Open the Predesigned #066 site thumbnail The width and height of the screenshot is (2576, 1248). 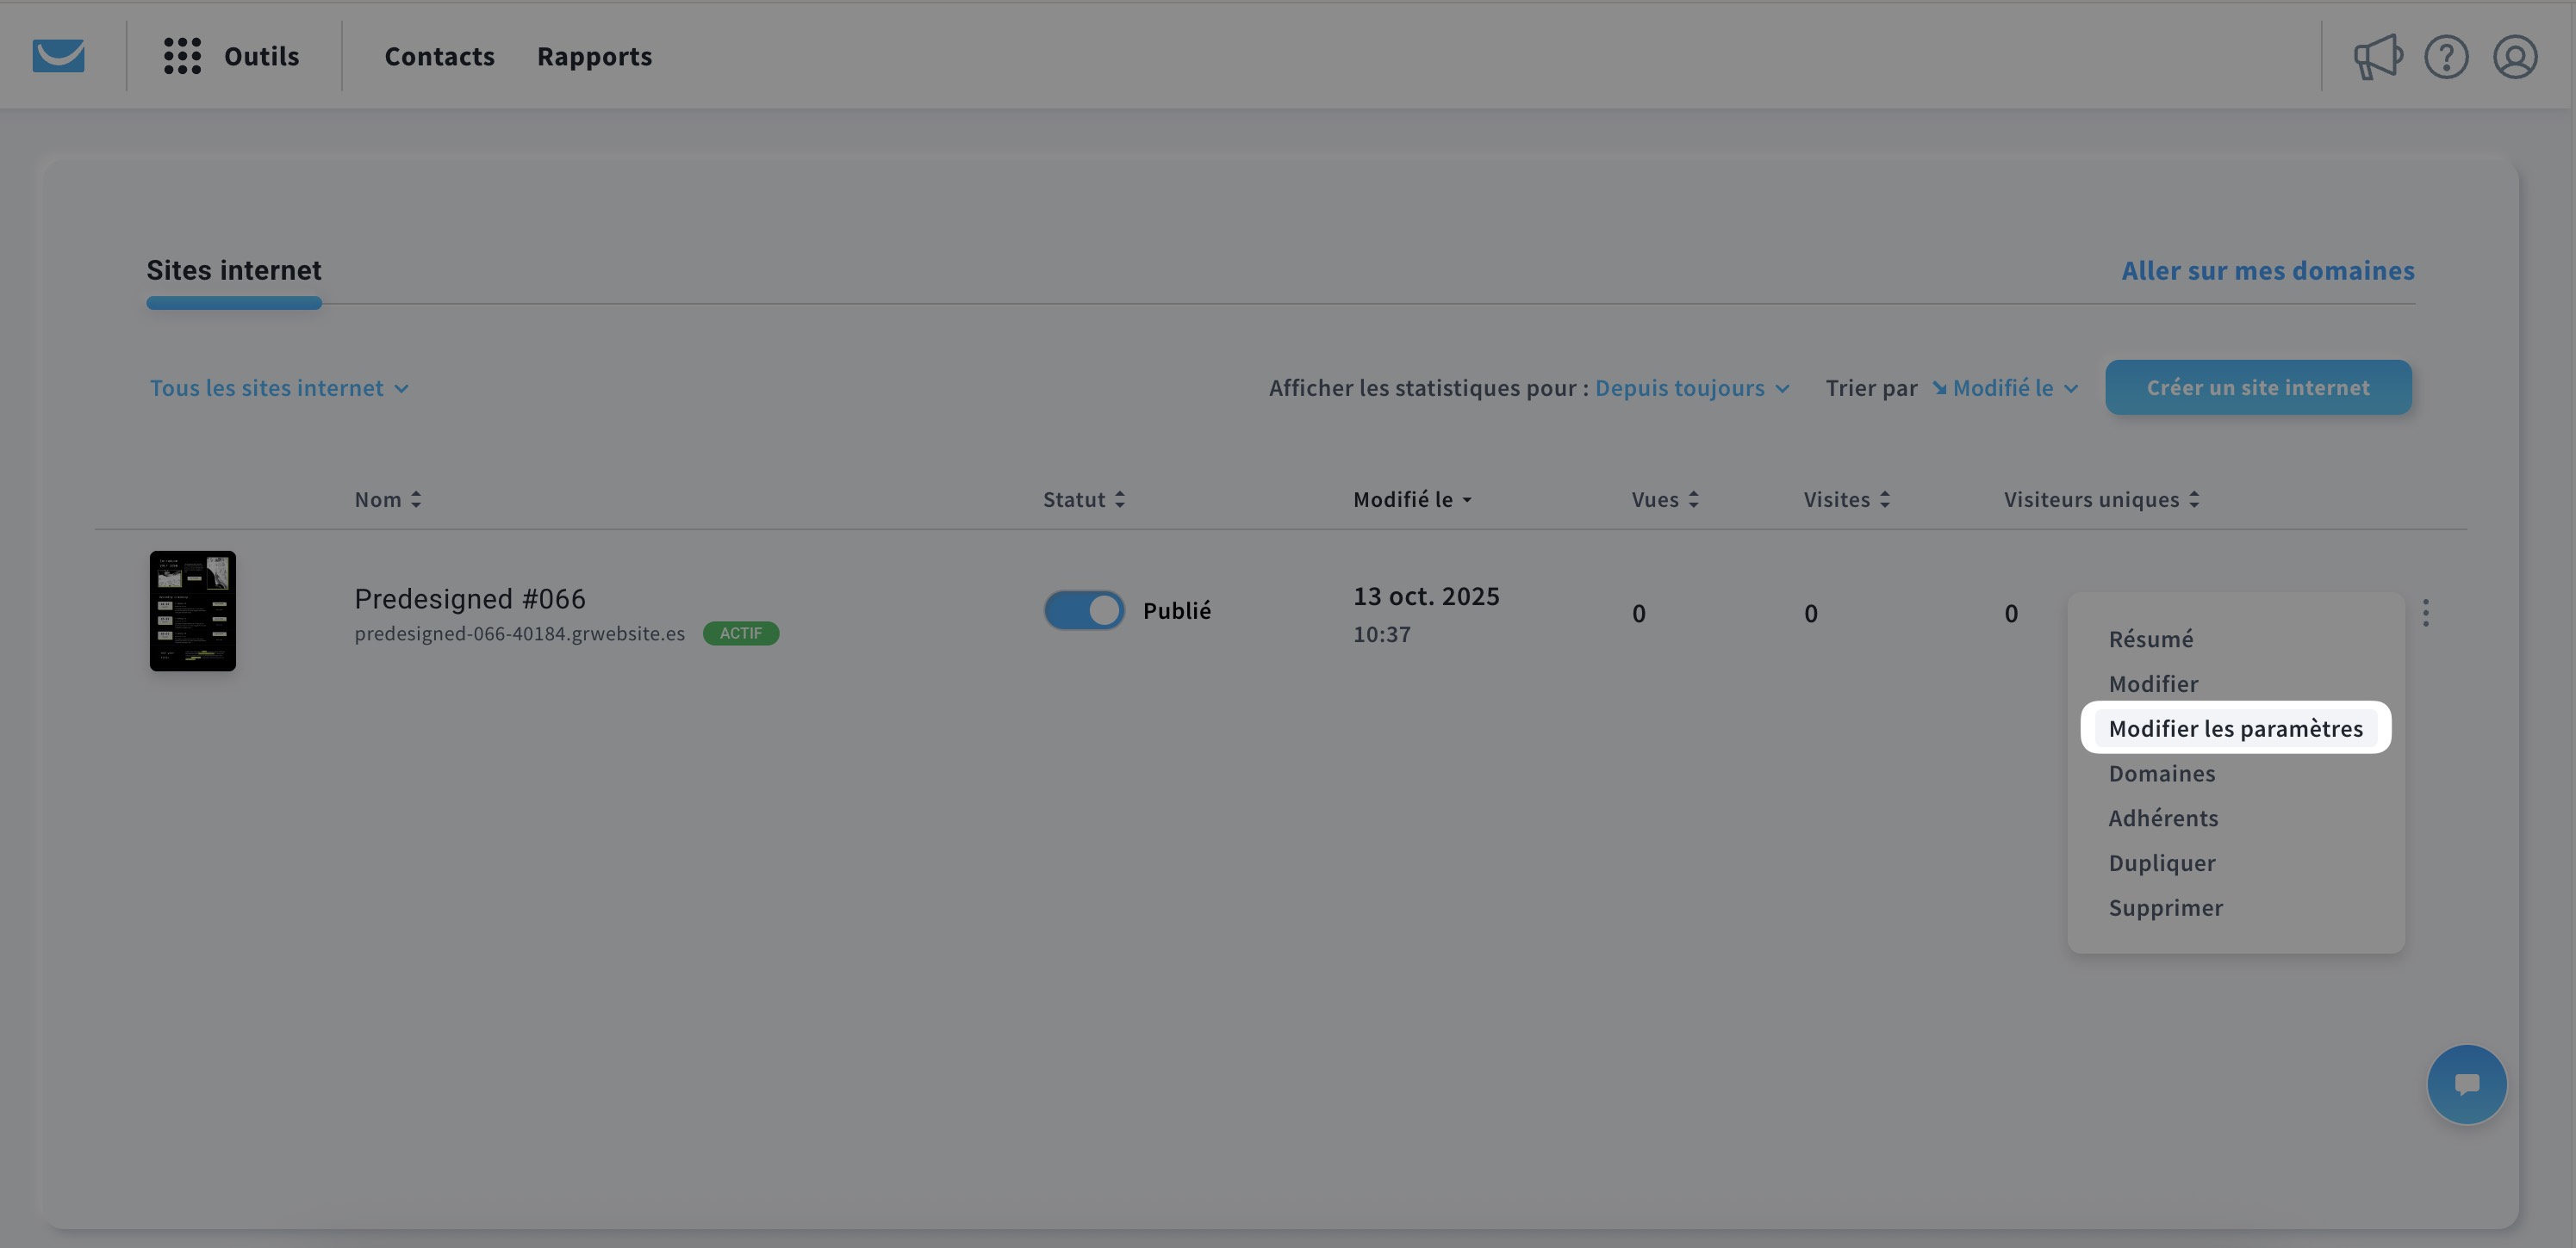(x=193, y=610)
